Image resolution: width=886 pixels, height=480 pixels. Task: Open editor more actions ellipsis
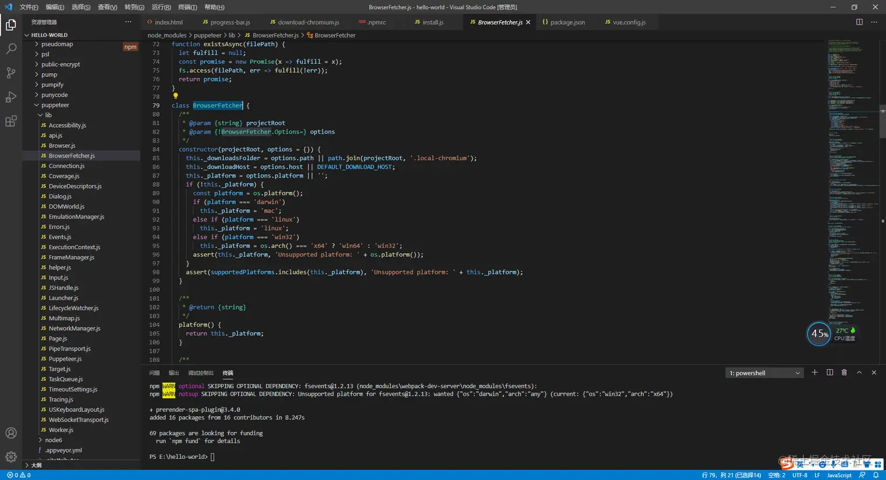[x=874, y=22]
